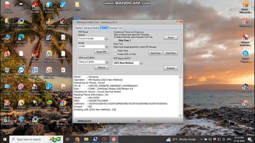Open Chrome from the taskbar

point(77,139)
